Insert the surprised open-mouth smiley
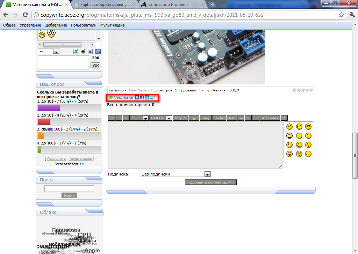 [x=308, y=145]
